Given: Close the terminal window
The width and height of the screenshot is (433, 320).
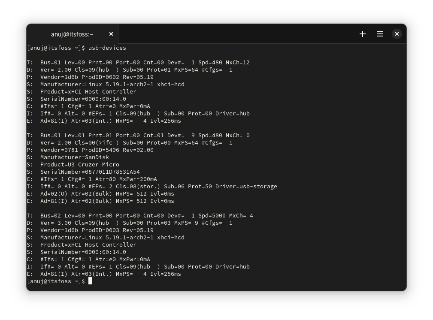Looking at the screenshot, I should tap(397, 34).
